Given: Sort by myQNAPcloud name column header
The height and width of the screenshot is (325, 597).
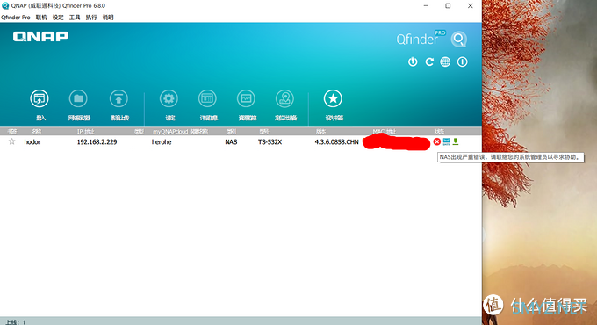Looking at the screenshot, I should (181, 132).
